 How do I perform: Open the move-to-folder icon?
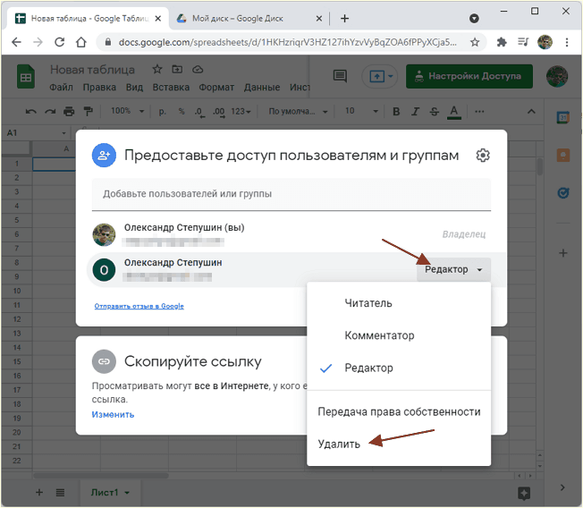pyautogui.click(x=177, y=69)
